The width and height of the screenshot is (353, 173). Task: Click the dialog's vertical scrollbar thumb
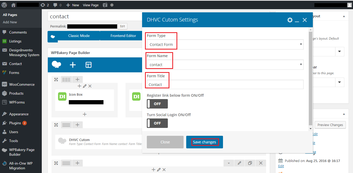click(311, 79)
